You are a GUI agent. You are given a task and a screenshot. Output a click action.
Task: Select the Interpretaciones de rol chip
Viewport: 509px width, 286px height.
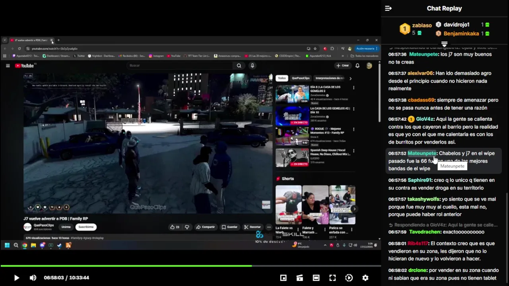(x=330, y=78)
